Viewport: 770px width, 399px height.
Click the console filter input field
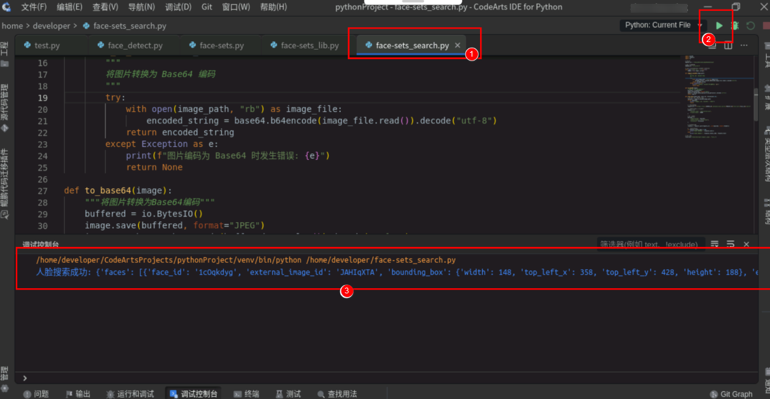[x=649, y=244]
